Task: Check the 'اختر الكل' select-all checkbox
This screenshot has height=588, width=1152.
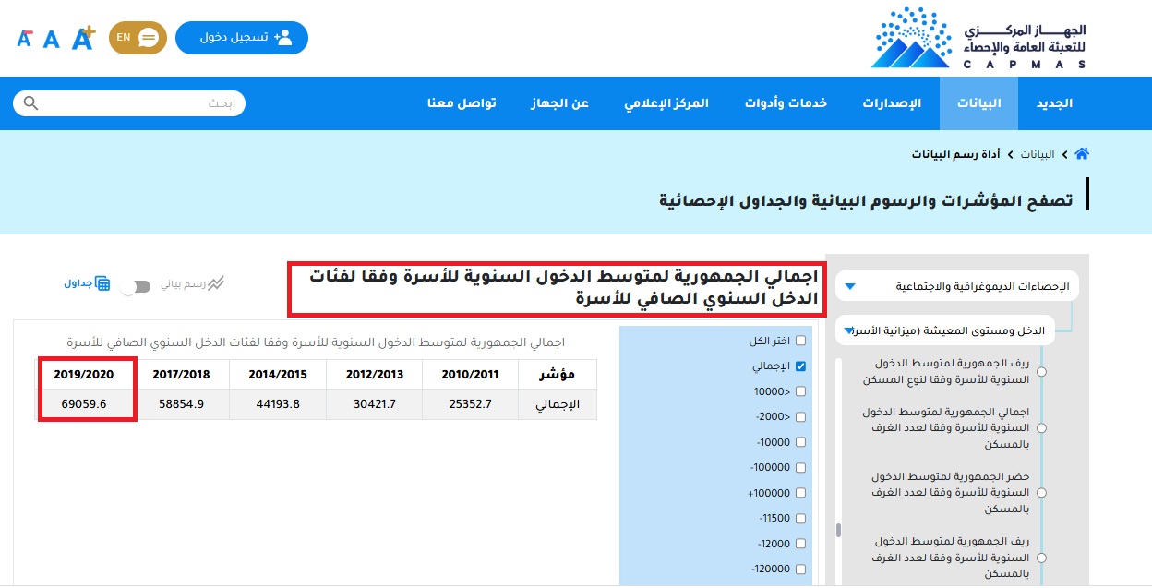Action: coord(800,341)
